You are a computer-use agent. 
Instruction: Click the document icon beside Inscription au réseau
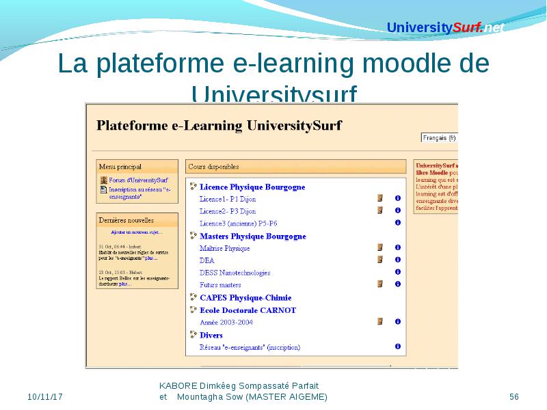pyautogui.click(x=104, y=190)
